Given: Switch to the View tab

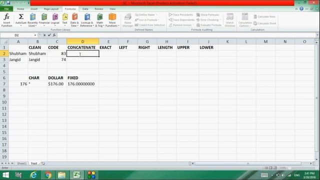Looking at the screenshot, I should [112, 9].
